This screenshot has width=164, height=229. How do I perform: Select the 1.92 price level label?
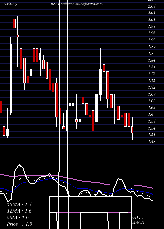click(152, 40)
